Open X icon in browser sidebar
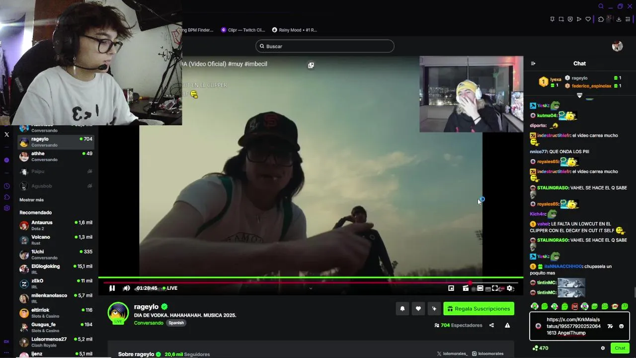This screenshot has width=636, height=358. 6,134
